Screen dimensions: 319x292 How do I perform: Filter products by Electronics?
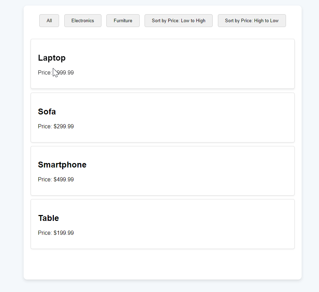coord(83,21)
